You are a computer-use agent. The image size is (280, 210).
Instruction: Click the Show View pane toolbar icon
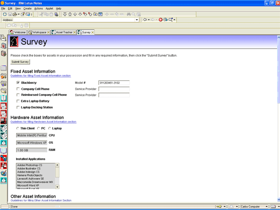point(100,14)
